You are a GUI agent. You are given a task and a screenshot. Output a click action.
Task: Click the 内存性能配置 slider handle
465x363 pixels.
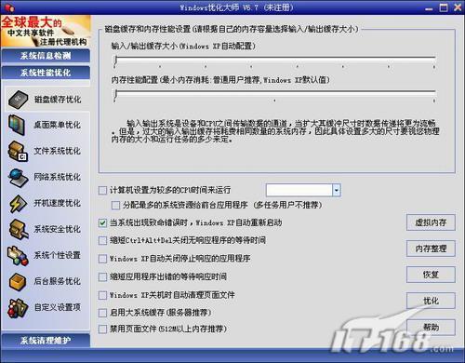[115, 95]
